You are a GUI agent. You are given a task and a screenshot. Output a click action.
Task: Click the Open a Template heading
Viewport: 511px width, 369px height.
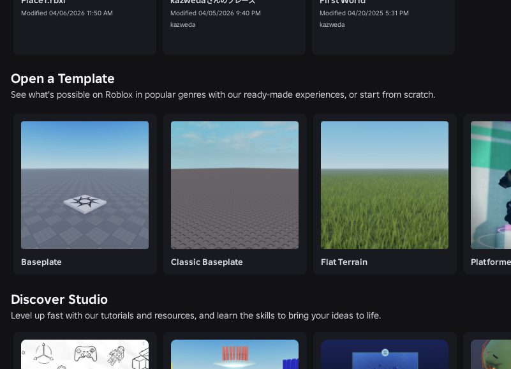click(63, 79)
